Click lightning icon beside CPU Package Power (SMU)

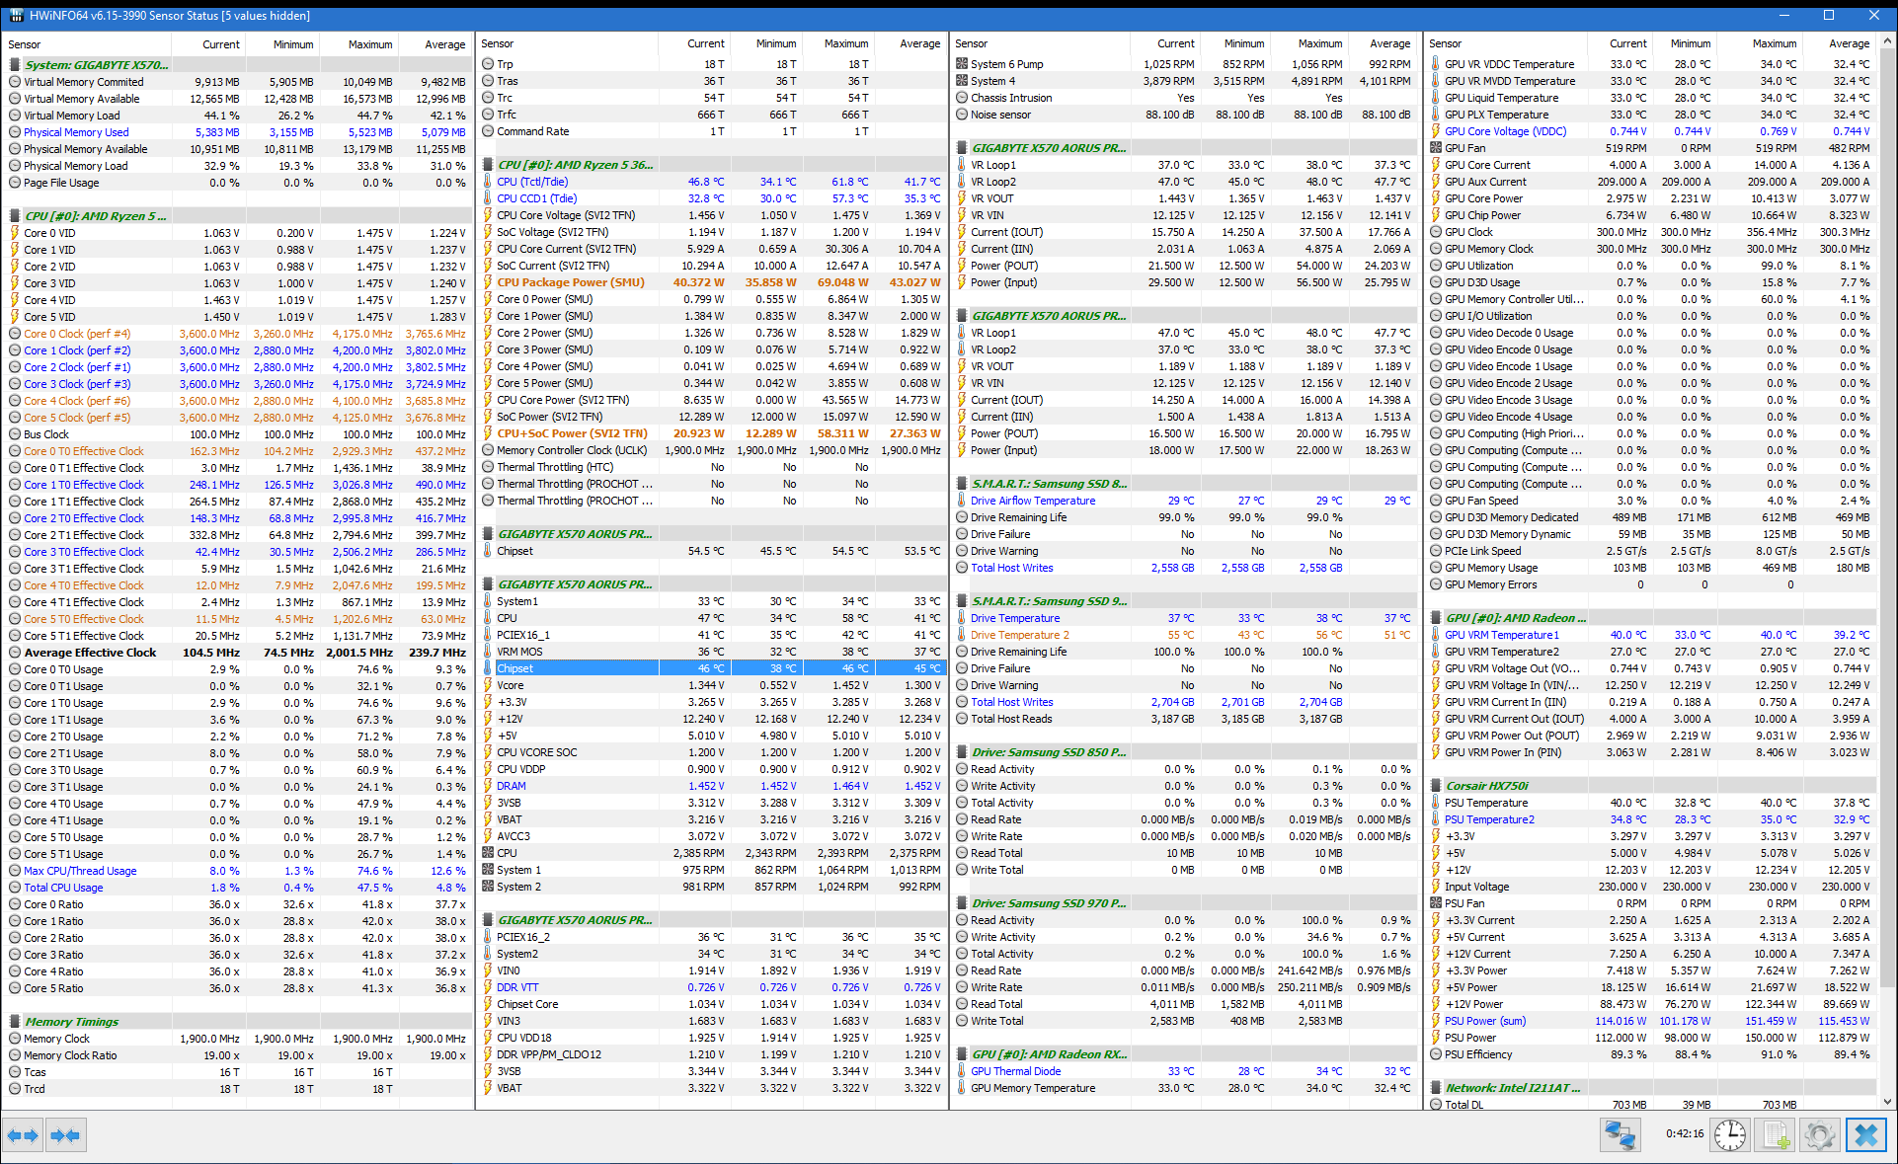click(488, 282)
